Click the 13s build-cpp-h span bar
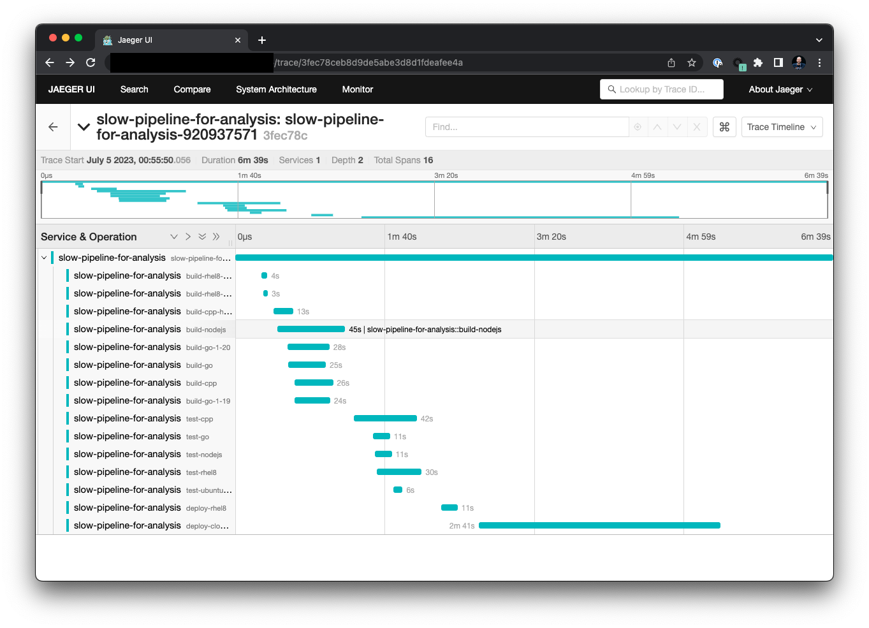Viewport: 869px width, 628px height. [x=283, y=311]
